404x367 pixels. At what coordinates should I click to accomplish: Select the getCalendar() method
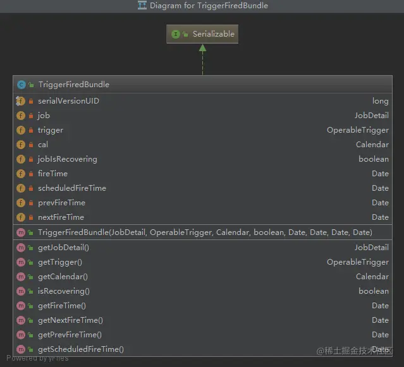pyautogui.click(x=63, y=277)
